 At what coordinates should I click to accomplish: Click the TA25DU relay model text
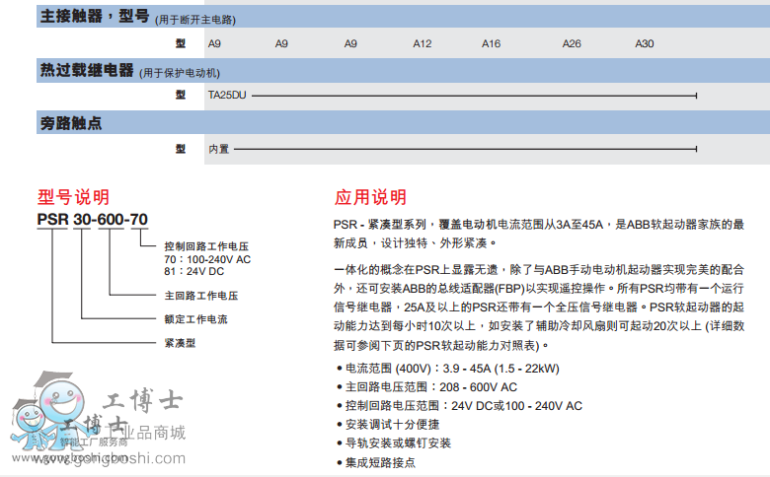tap(226, 96)
